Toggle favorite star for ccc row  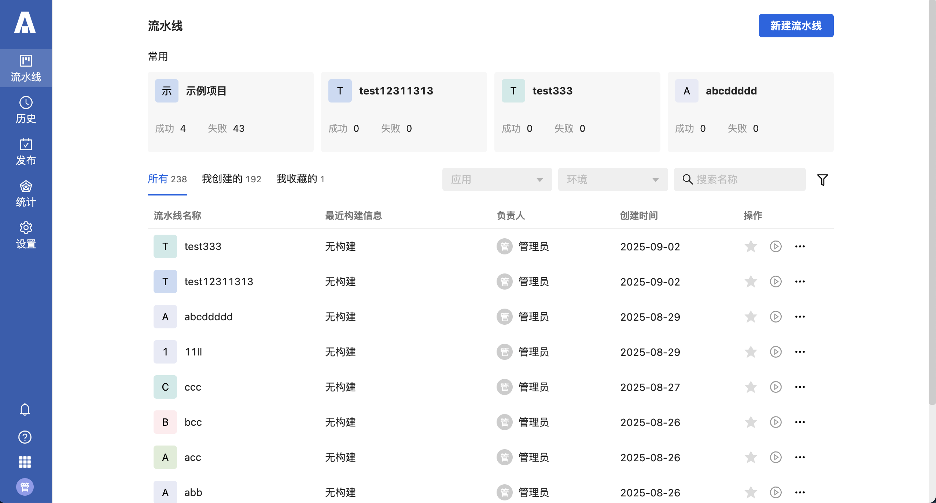pyautogui.click(x=751, y=387)
